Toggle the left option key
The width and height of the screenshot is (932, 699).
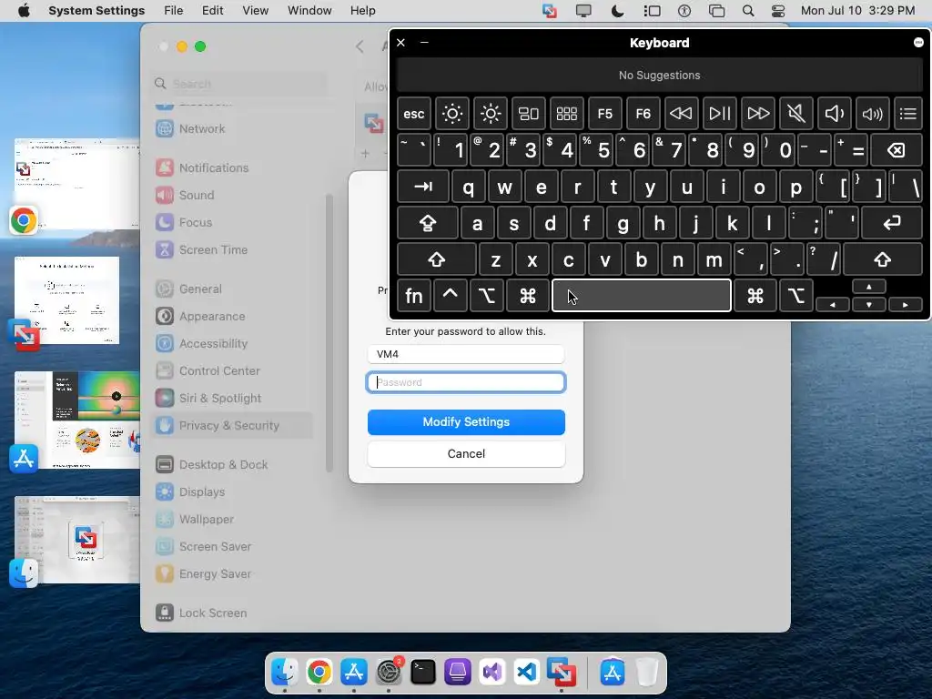486,296
